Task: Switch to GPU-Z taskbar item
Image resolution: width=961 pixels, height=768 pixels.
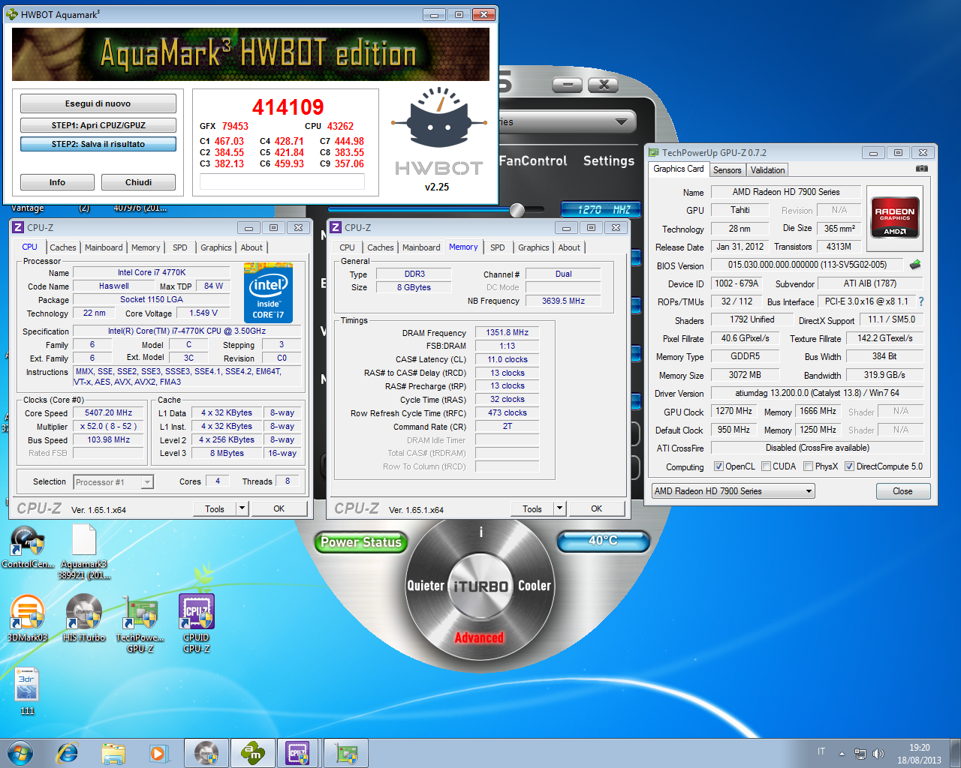Action: 345,753
